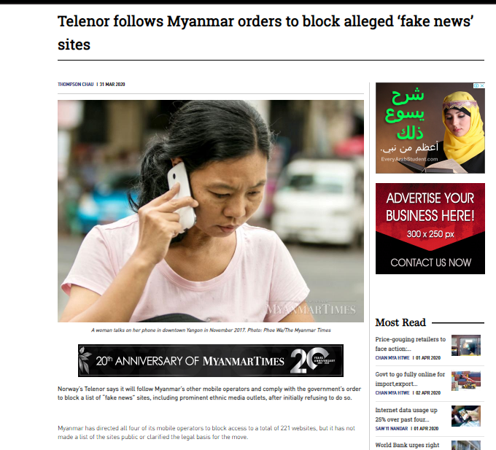Click Chan Mya Htwe byline dated 01 Apr
The image size is (496, 450).
click(392, 358)
